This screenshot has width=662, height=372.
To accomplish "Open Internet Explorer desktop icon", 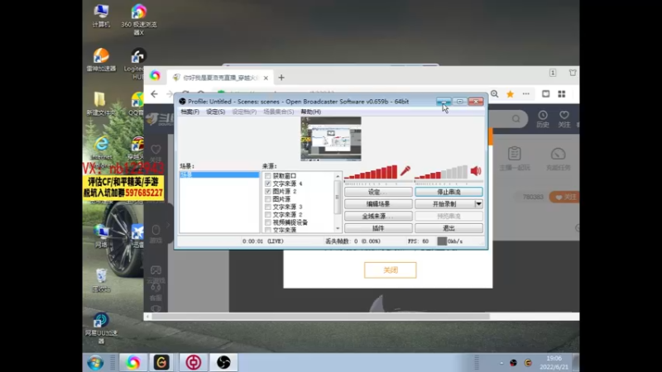I will pyautogui.click(x=101, y=148).
